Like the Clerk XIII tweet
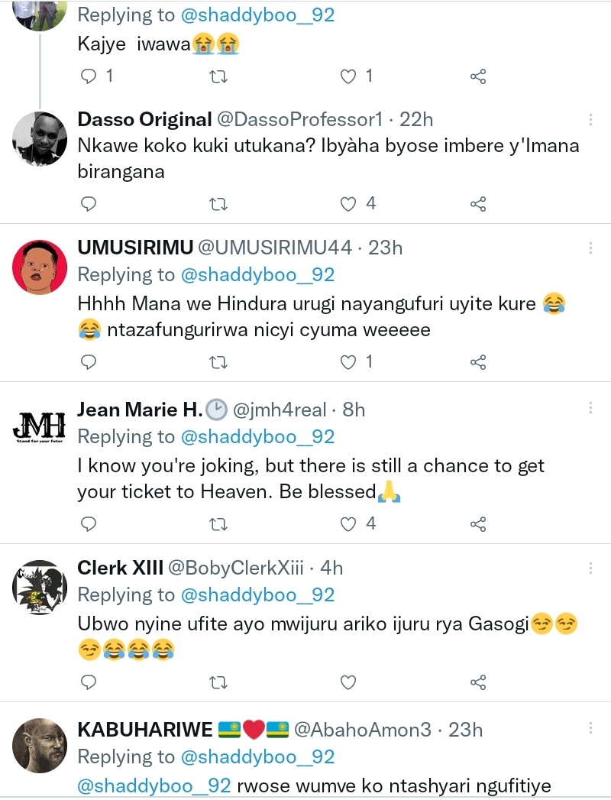The image size is (611, 800). click(x=348, y=682)
